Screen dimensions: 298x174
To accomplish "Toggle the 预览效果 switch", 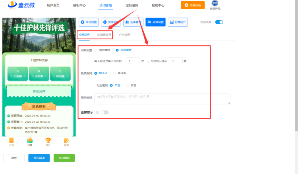I will [x=219, y=22].
